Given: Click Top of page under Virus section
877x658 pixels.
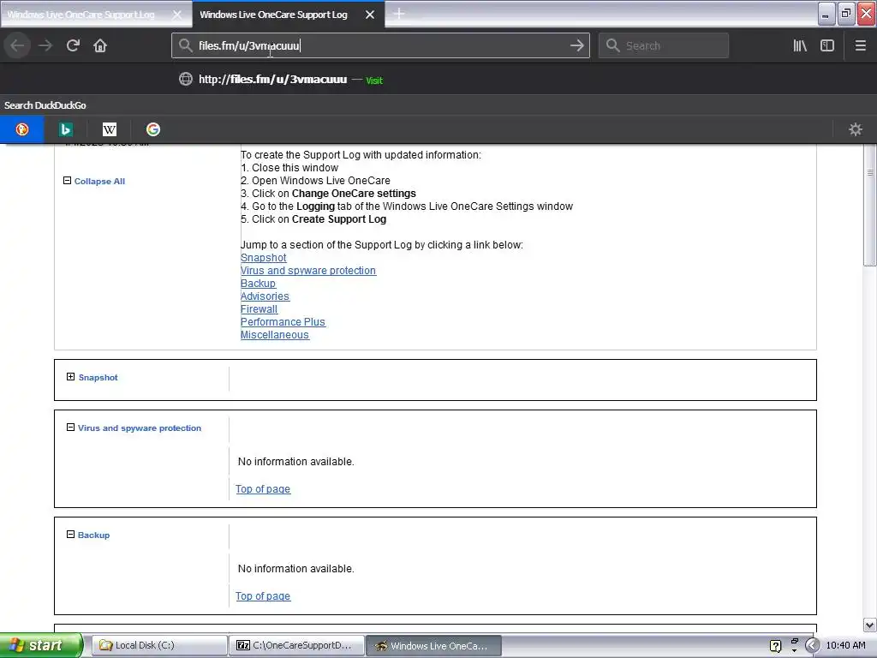Looking at the screenshot, I should point(263,489).
